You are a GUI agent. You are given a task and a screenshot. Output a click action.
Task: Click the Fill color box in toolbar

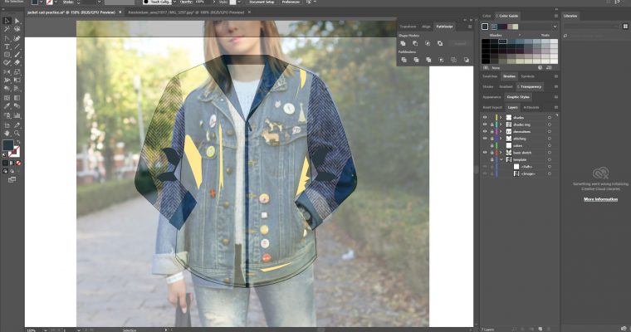click(8, 145)
